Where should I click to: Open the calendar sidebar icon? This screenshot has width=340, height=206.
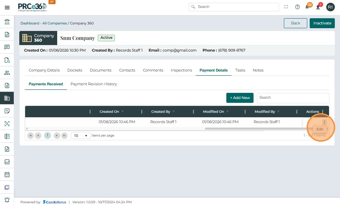(x=7, y=174)
